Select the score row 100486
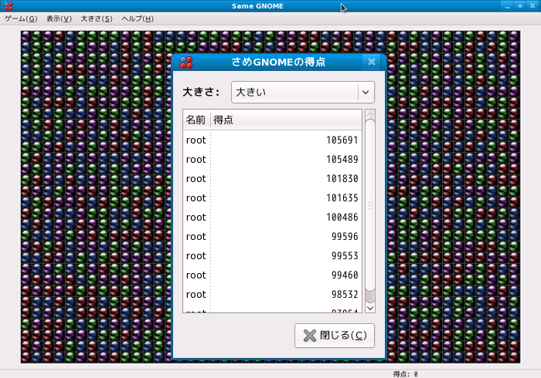The image size is (541, 378). 272,218
